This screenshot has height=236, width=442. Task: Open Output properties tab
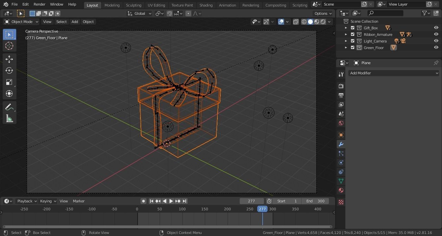[x=341, y=95]
